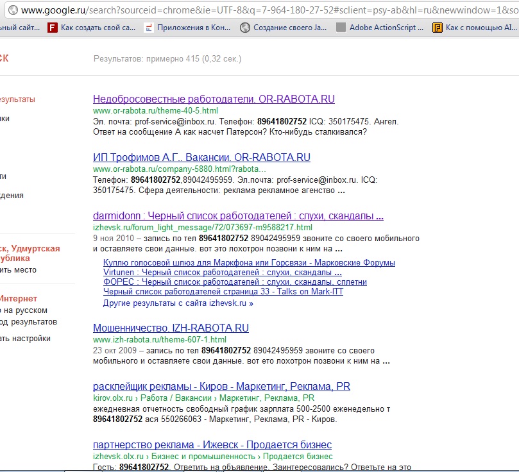This screenshot has height=472, width=519.
Task: Open 'Мошенничество. IZH-RABOTA.RU' result
Action: [x=171, y=328]
